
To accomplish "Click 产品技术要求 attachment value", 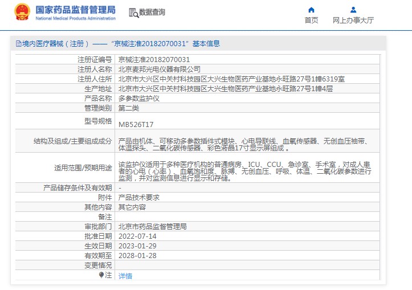I will 138,198.
